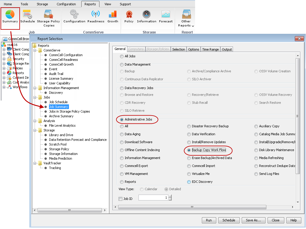Open the Summary report icon
The image size is (306, 229).
click(10, 17)
